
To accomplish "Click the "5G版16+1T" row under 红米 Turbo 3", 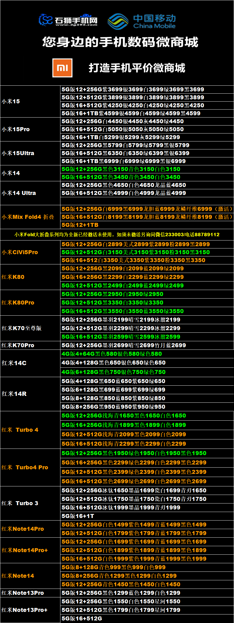I will (x=147, y=516).
